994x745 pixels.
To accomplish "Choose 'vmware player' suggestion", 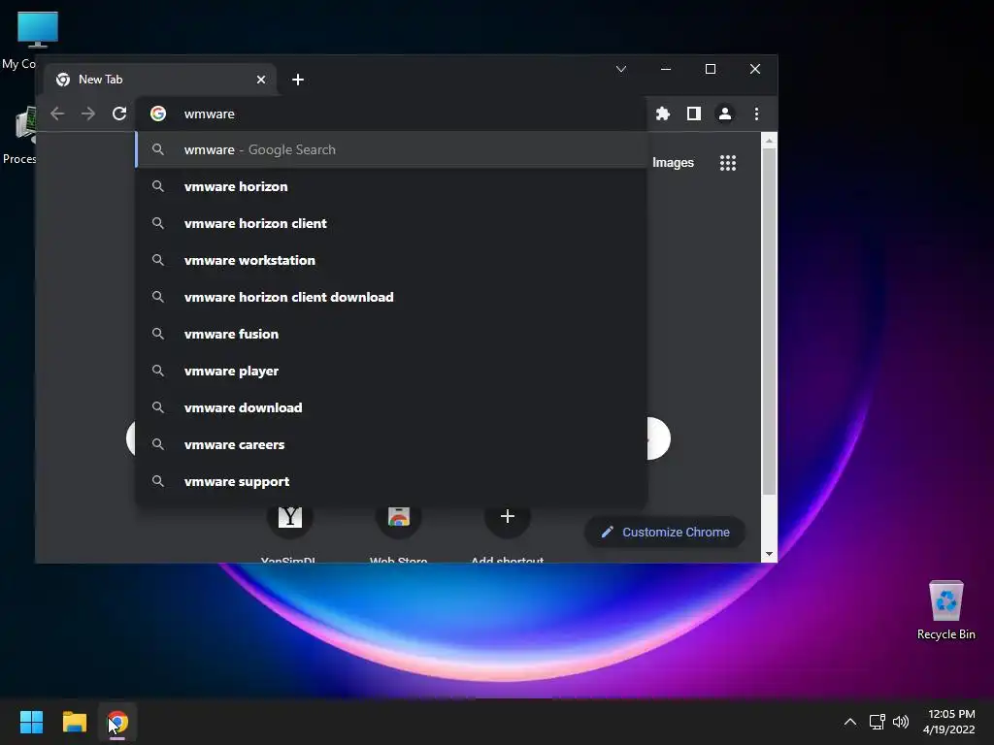I will (391, 371).
